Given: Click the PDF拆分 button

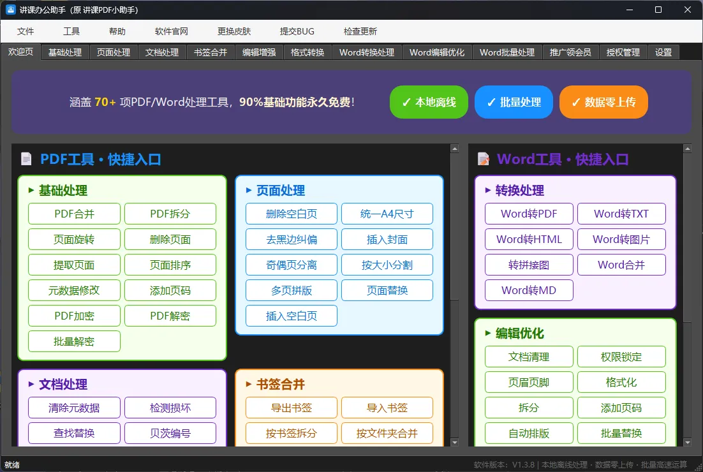Looking at the screenshot, I should (x=170, y=214).
